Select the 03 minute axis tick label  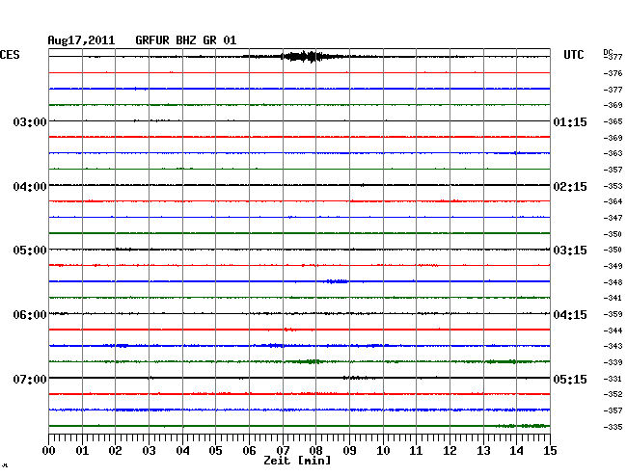[149, 450]
